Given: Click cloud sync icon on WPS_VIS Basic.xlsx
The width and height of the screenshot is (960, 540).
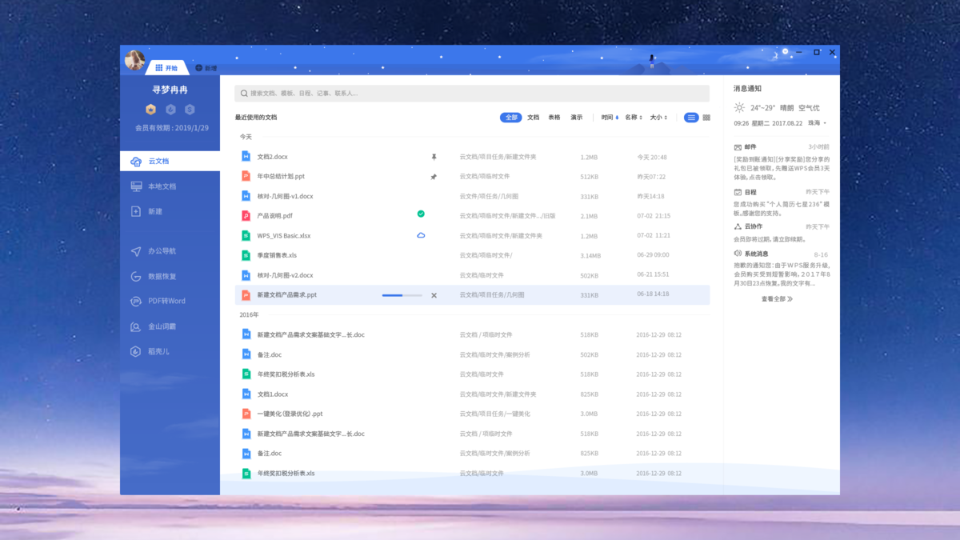Looking at the screenshot, I should [421, 235].
